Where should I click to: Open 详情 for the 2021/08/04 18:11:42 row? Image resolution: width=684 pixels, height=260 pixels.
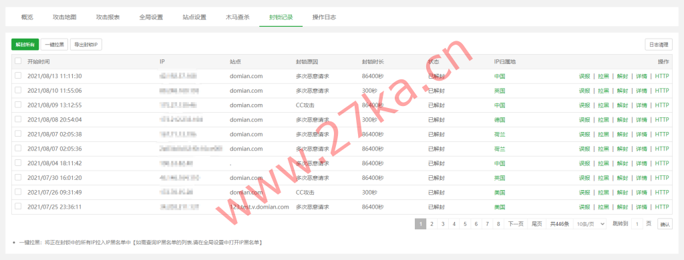641,163
